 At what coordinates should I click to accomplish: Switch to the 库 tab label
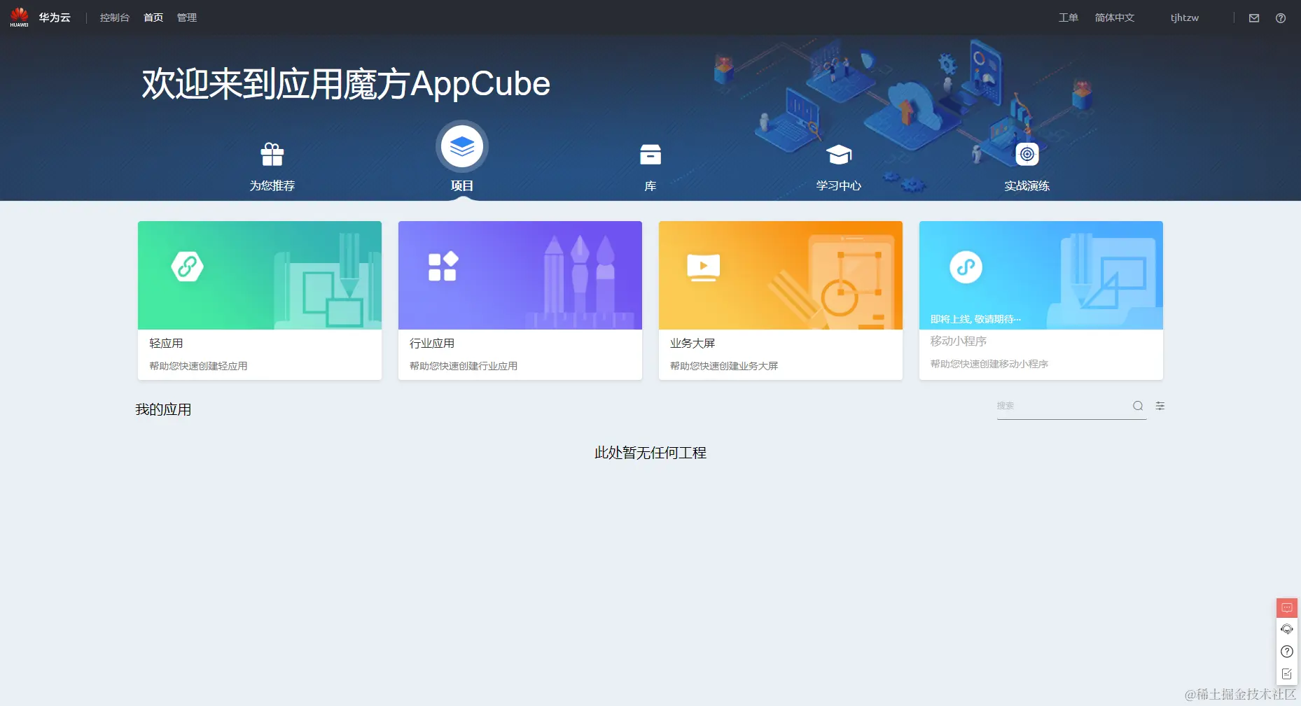coord(650,185)
